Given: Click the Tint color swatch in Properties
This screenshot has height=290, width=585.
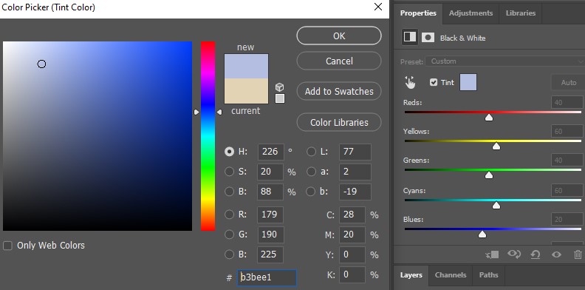Looking at the screenshot, I should (468, 82).
